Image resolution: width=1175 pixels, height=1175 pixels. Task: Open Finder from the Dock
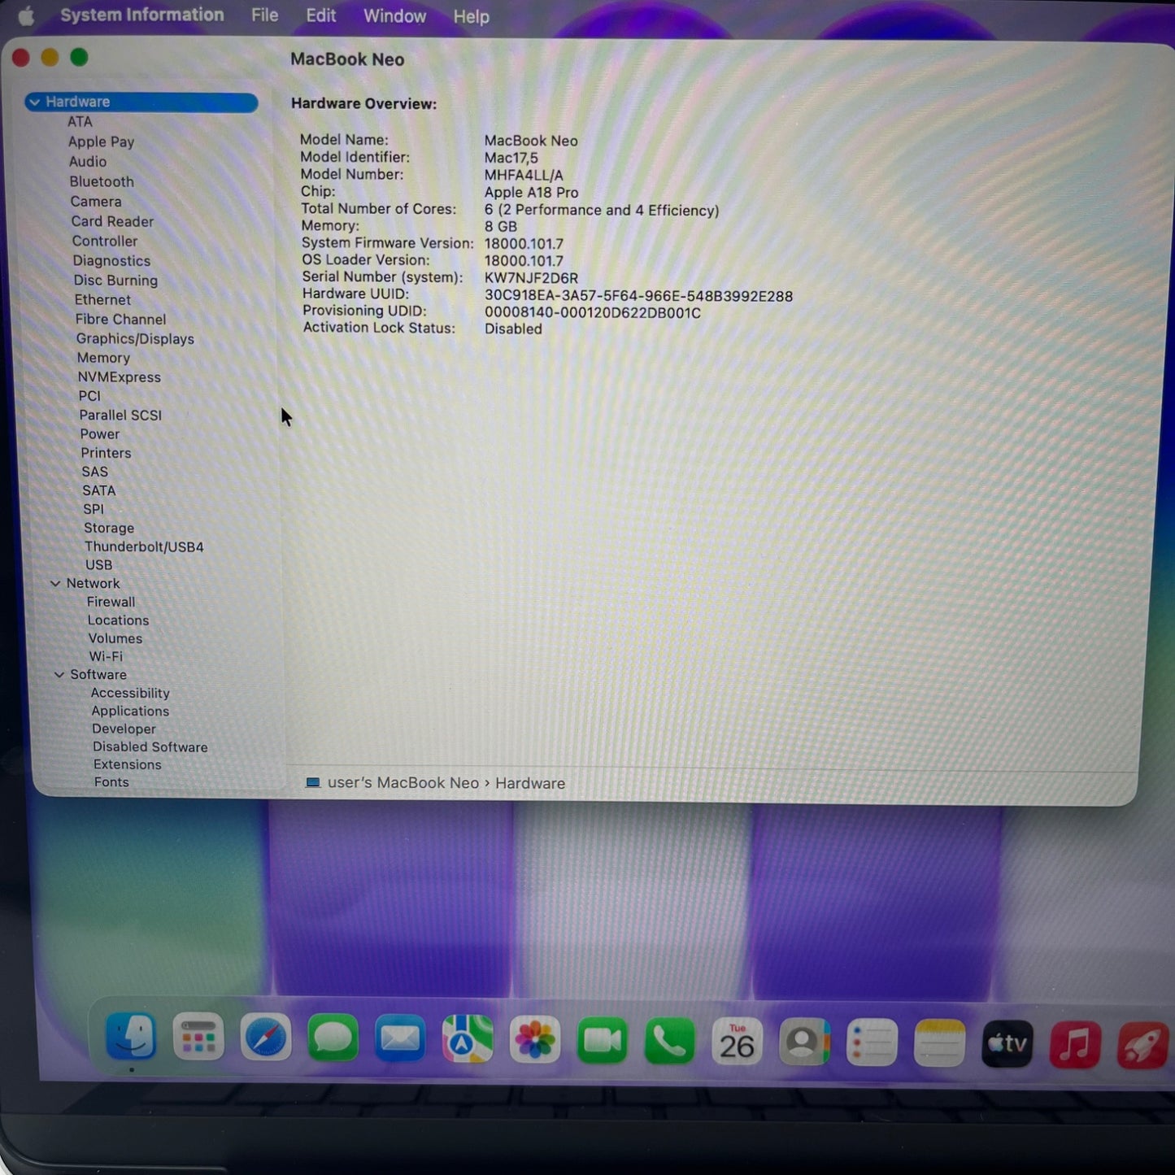pos(131,1037)
